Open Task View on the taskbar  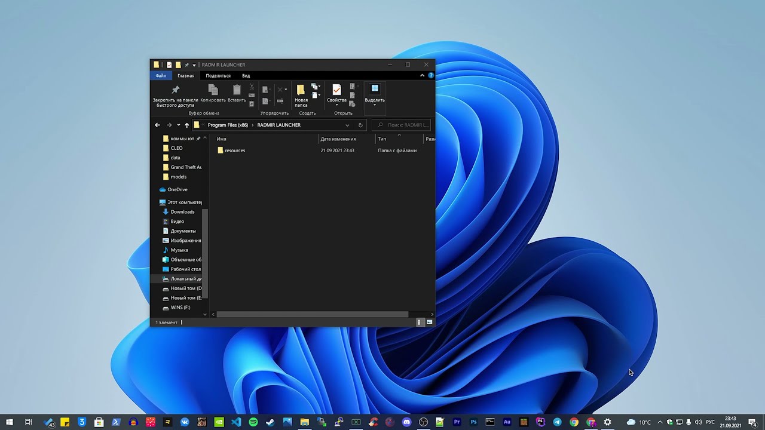click(x=28, y=422)
